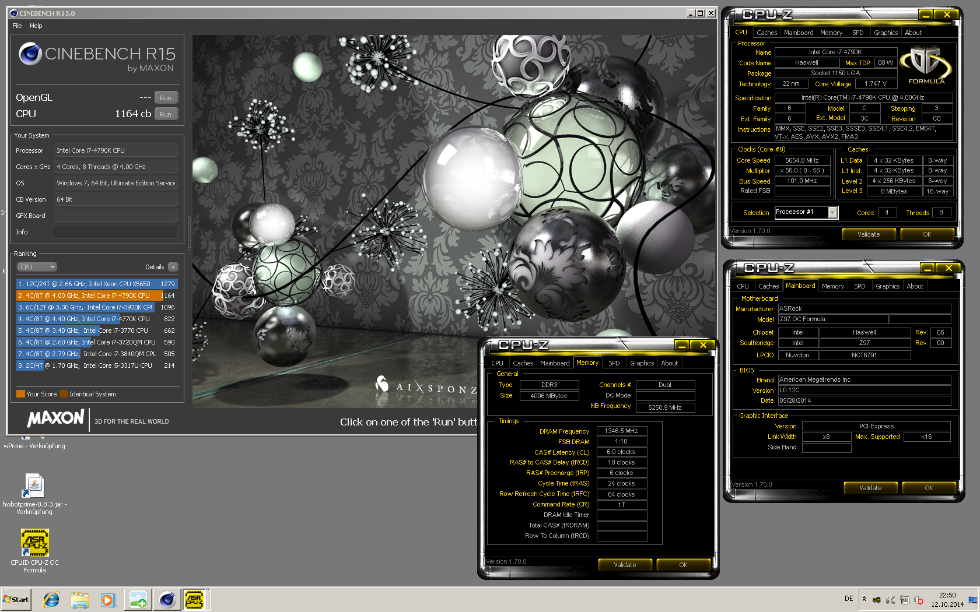Open SPD tab in Mainboard CPU-Z window
980x612 pixels.
click(x=859, y=286)
